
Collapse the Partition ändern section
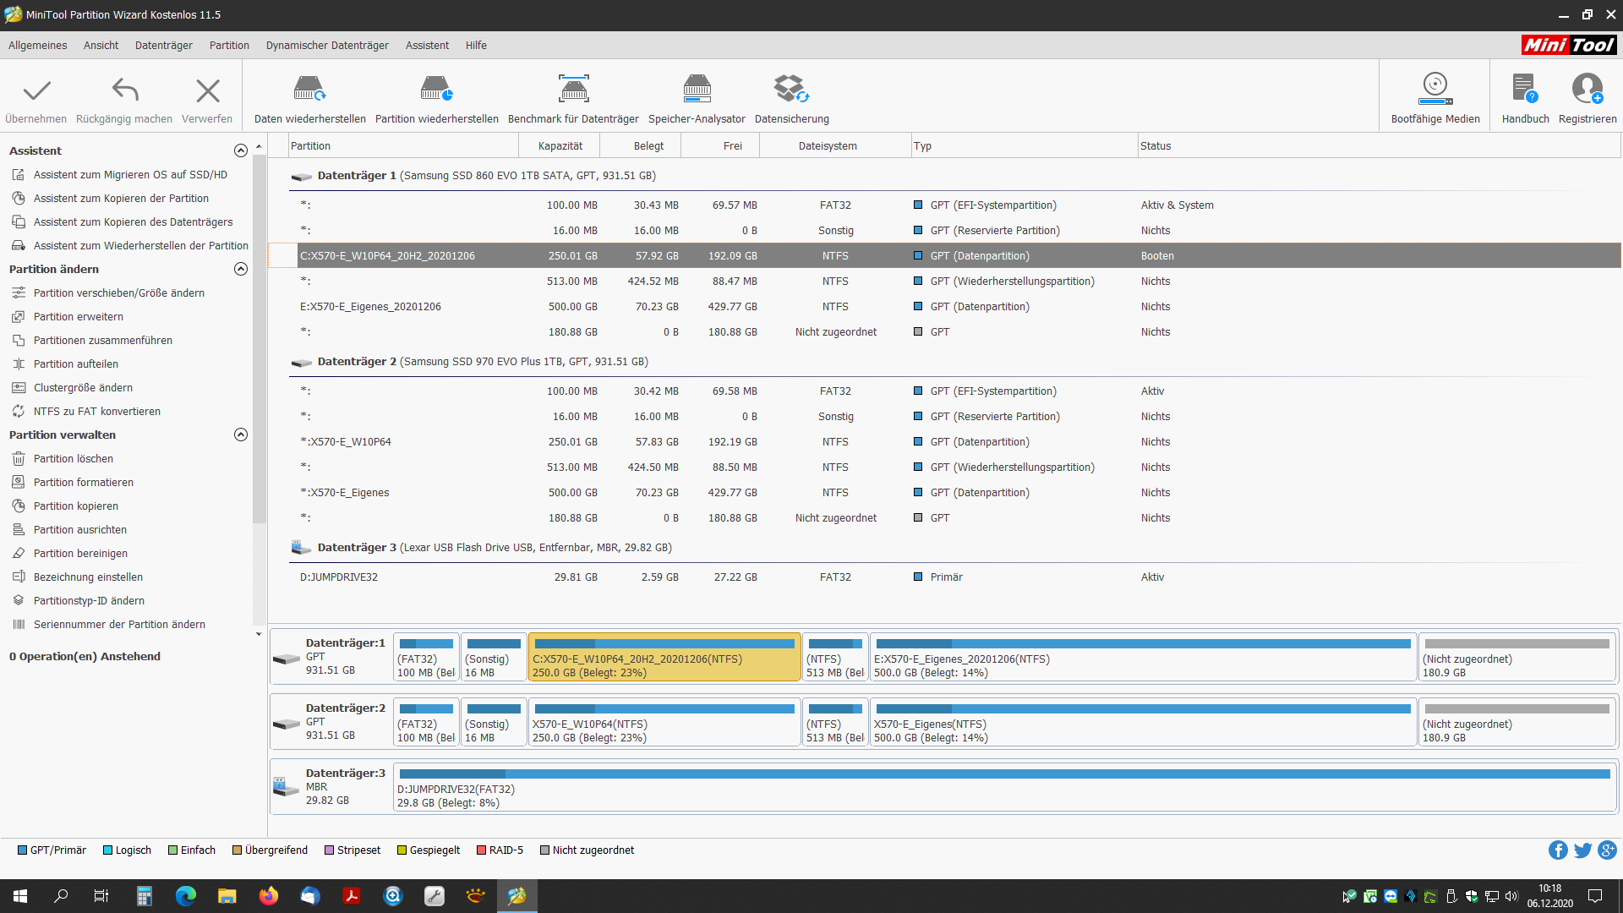tap(241, 269)
